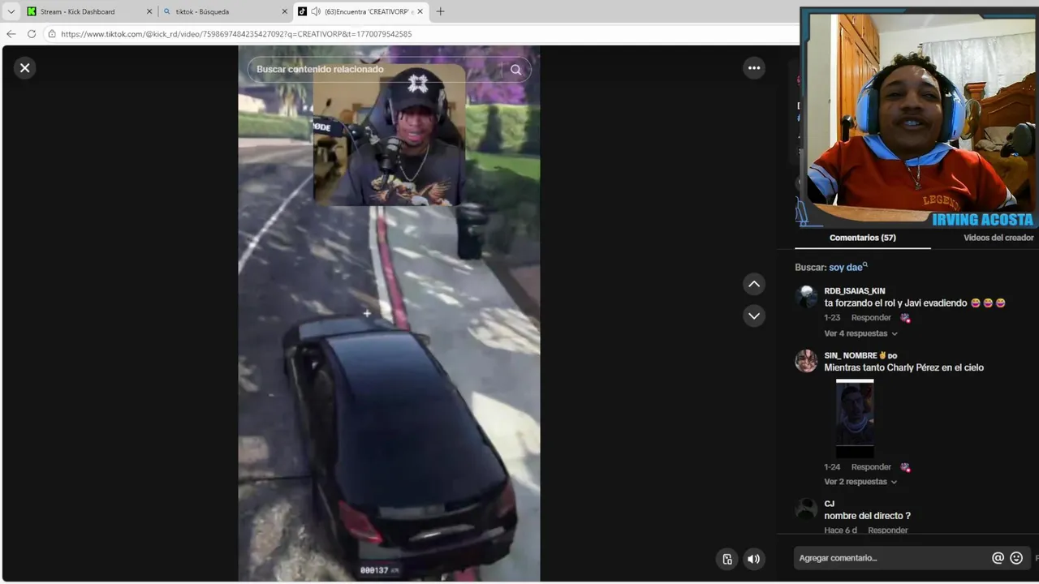Open CJ's profile avatar

click(x=806, y=509)
